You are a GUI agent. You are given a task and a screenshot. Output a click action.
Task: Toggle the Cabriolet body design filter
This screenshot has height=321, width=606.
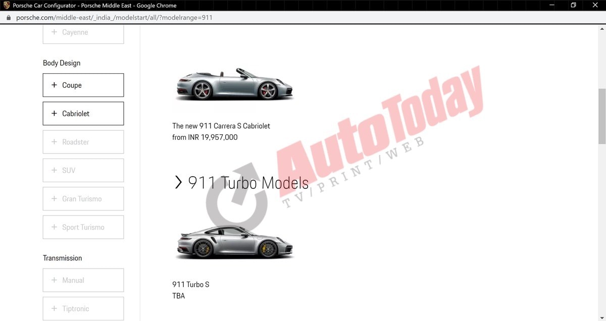point(83,114)
